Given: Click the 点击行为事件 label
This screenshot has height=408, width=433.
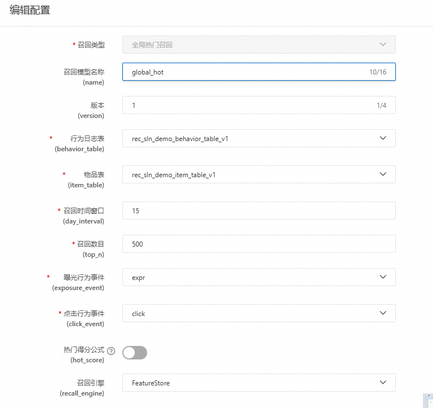Looking at the screenshot, I should tap(84, 313).
